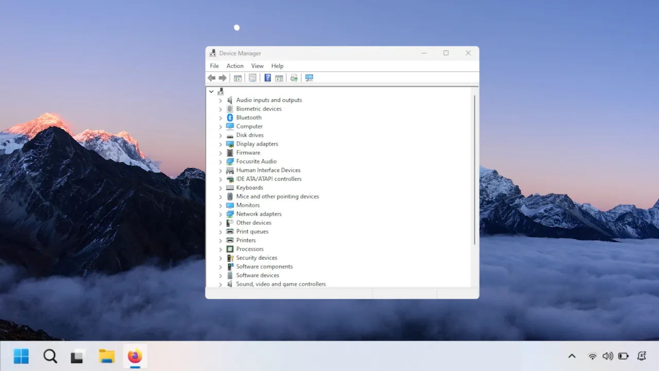
Task: Click the Bluetooth category icon
Action: 230,117
